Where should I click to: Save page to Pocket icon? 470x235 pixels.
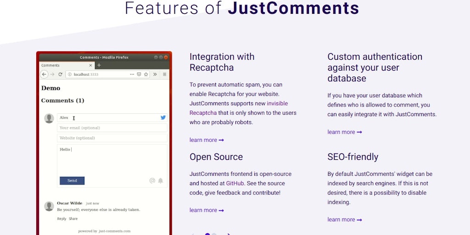tap(139, 74)
